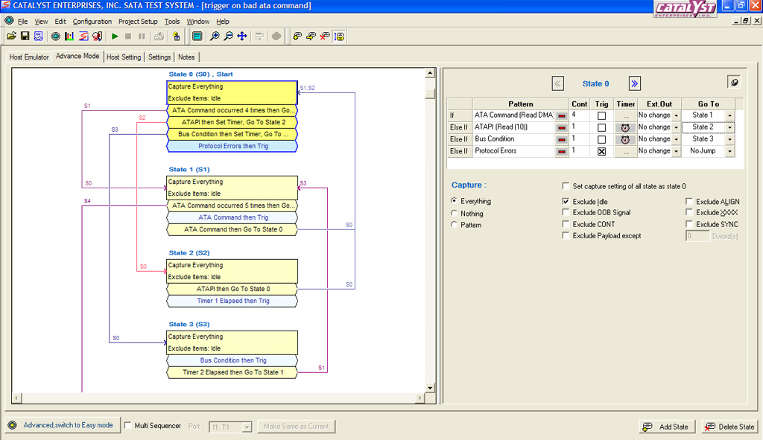The image size is (763, 440).
Task: Click the state diagram vertical scrollbar down arrow
Action: (x=430, y=388)
